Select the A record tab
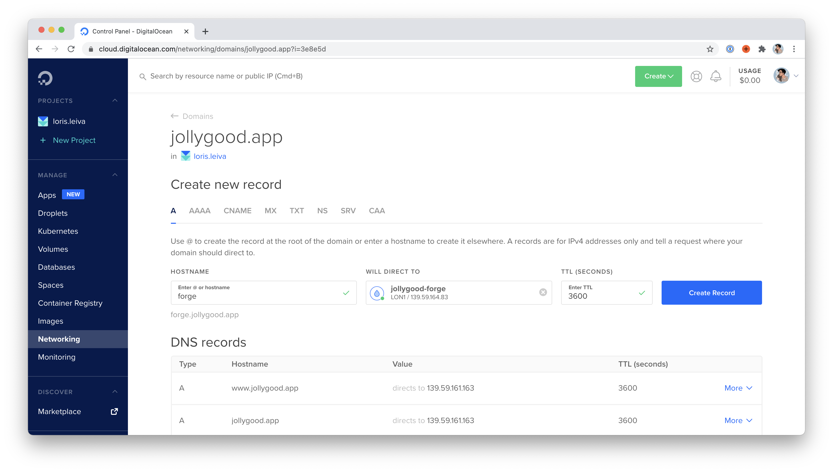Image resolution: width=833 pixels, height=472 pixels. click(173, 211)
